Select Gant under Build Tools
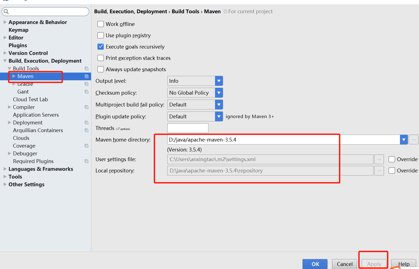This screenshot has height=269, width=419. coord(23,92)
